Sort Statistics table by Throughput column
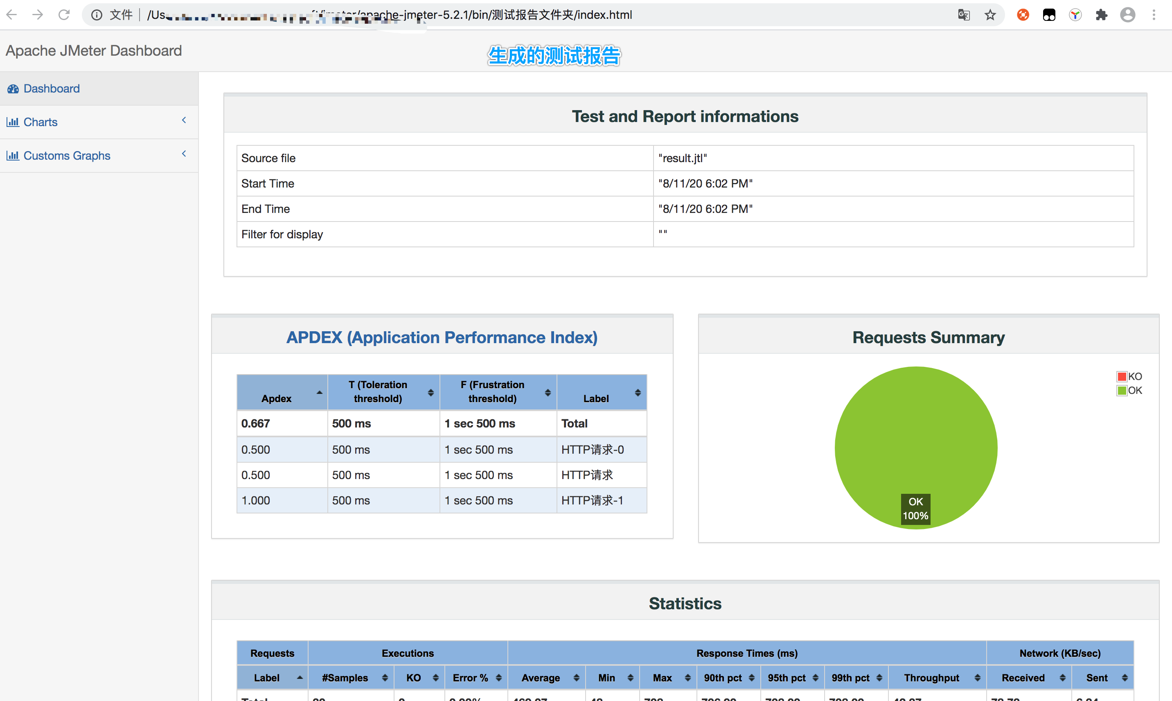This screenshot has width=1172, height=701. click(937, 678)
